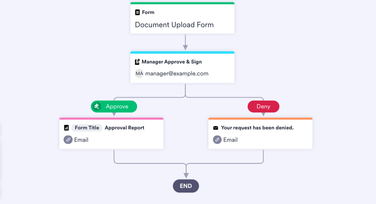Image resolution: width=376 pixels, height=204 pixels.
Task: Click the envelope icon in the denied email node
Action: tap(215, 128)
